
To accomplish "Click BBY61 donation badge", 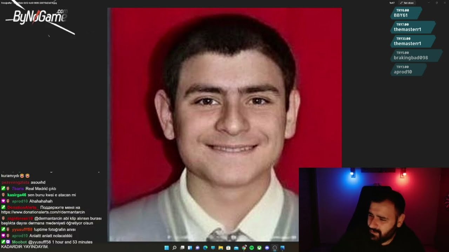I will pos(406,13).
